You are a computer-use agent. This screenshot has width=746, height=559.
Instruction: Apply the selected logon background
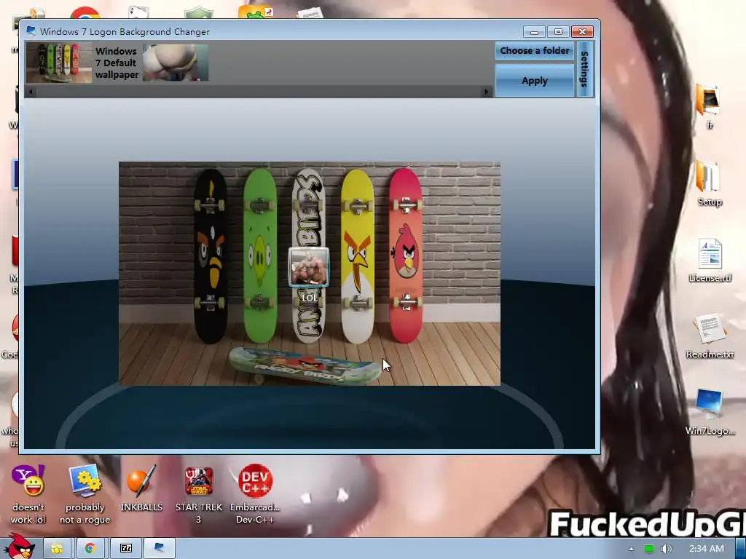534,80
